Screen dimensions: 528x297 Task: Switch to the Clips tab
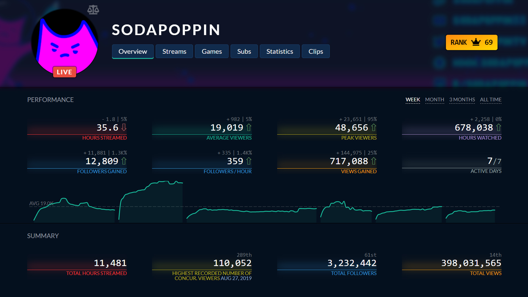(x=316, y=51)
